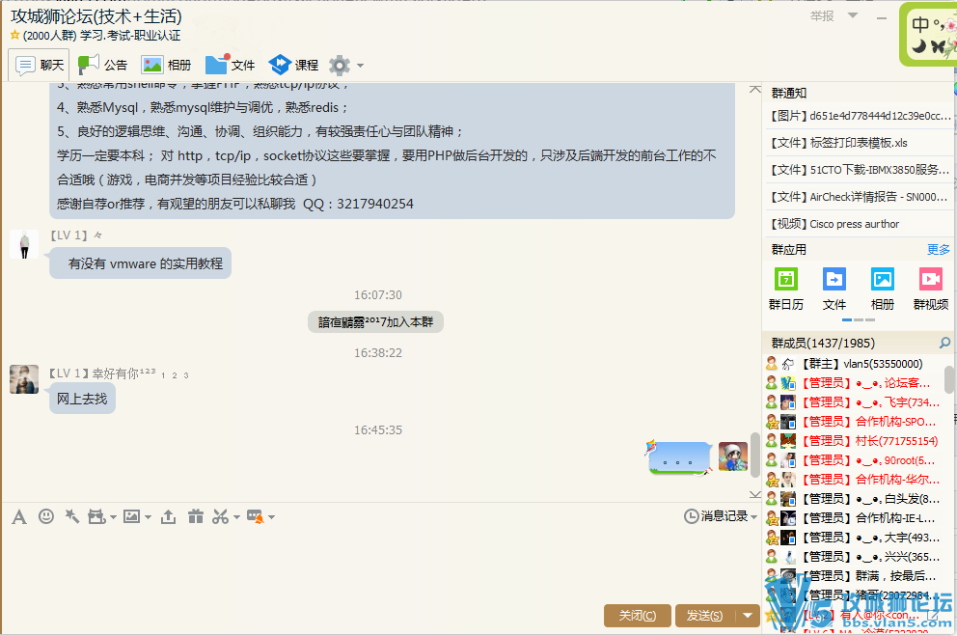Open 标签打印表模板.xls file notification
957x636 pixels.
coord(859,143)
